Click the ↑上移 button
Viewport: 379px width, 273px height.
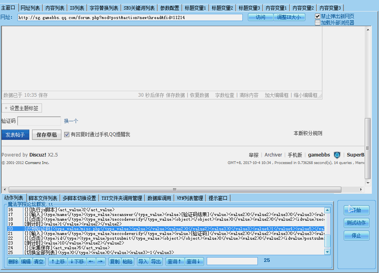click(58, 262)
